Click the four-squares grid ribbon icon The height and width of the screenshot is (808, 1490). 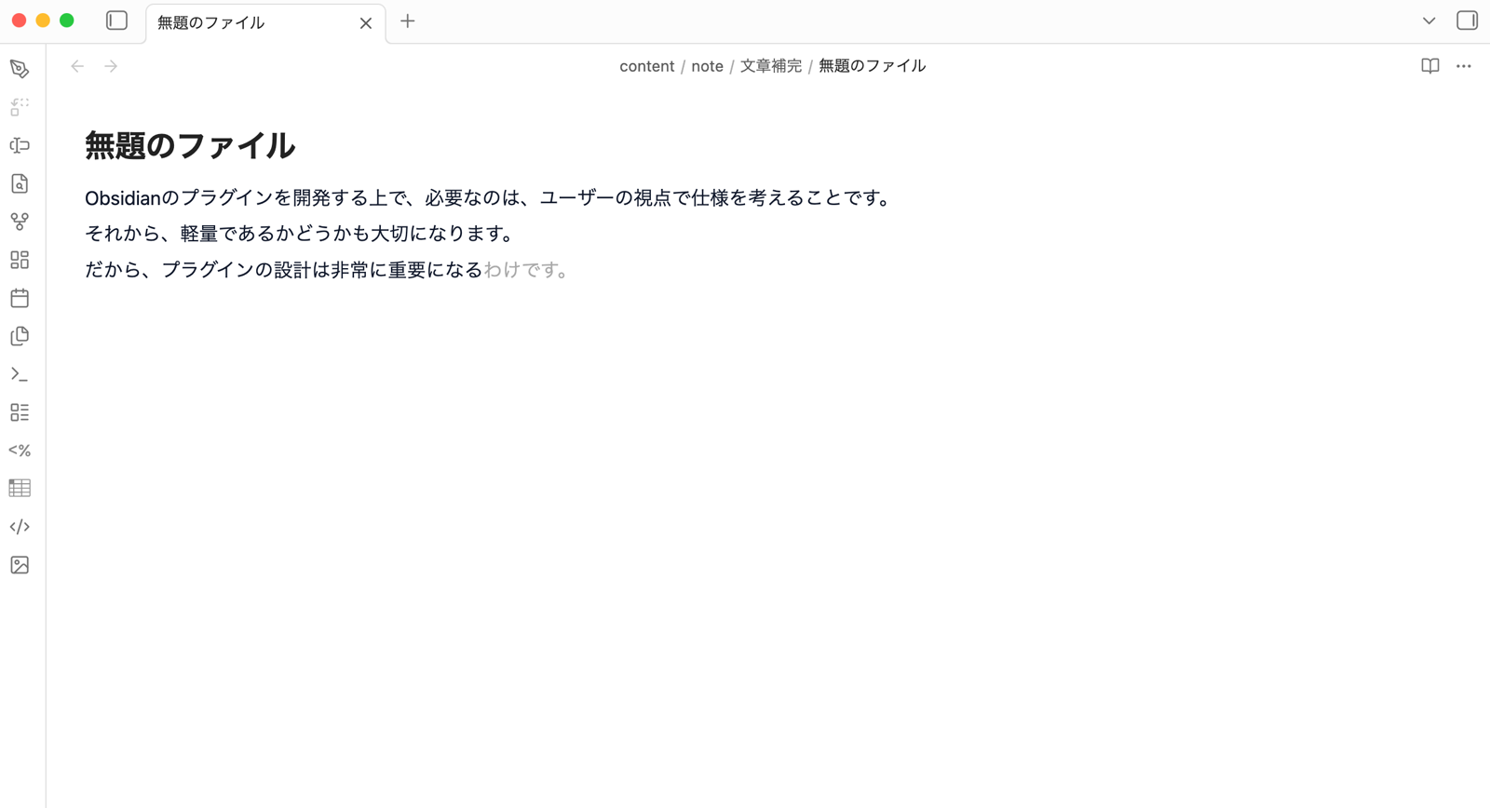[x=20, y=260]
